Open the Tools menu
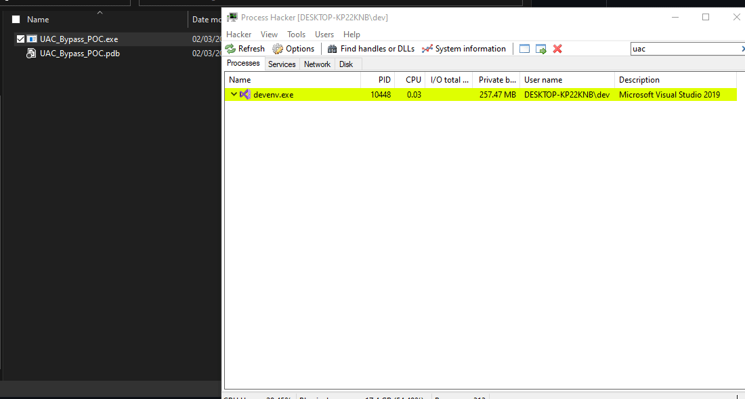 tap(296, 34)
